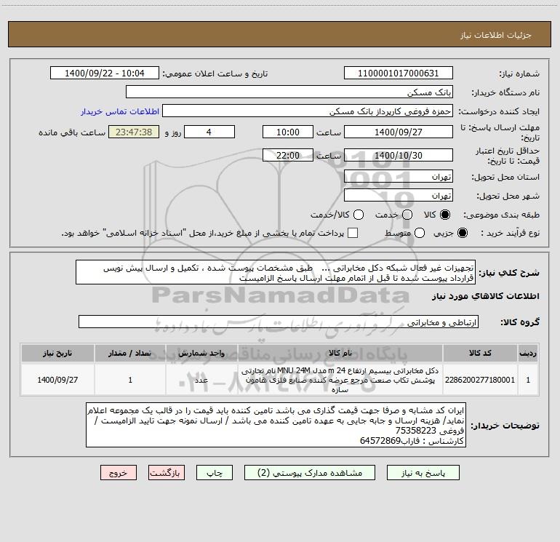Click the بازگشت back button

167,473
